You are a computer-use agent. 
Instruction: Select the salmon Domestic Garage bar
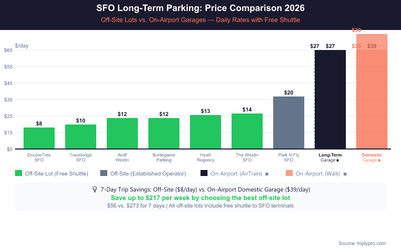point(372,92)
